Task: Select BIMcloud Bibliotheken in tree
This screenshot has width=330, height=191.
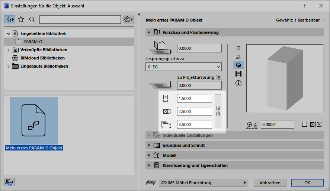Action: pos(42,58)
